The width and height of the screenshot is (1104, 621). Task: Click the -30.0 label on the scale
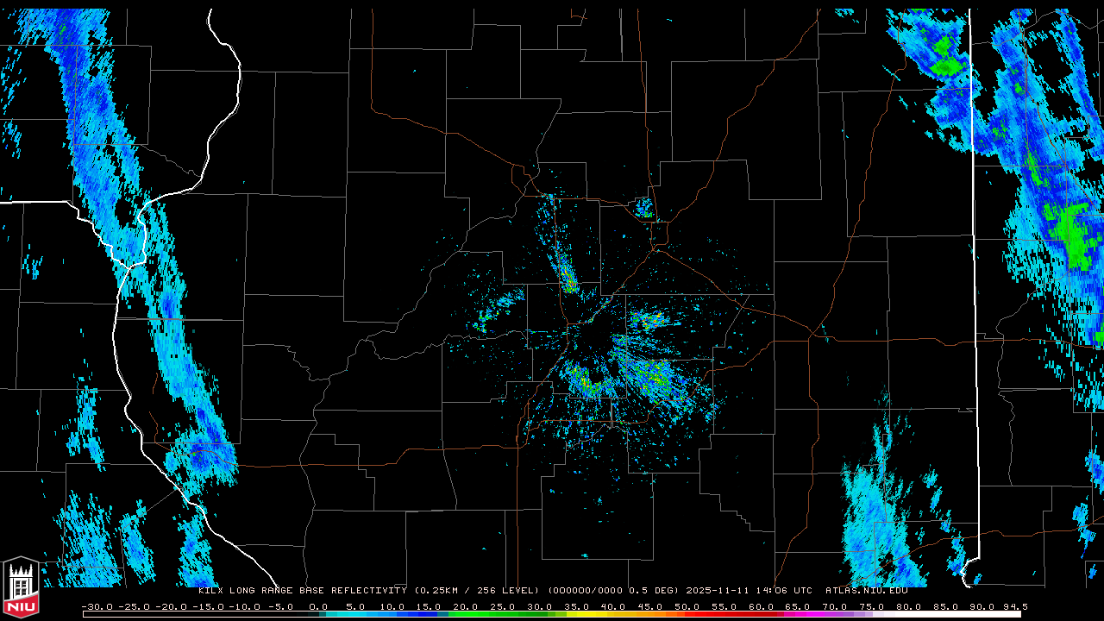(x=97, y=607)
